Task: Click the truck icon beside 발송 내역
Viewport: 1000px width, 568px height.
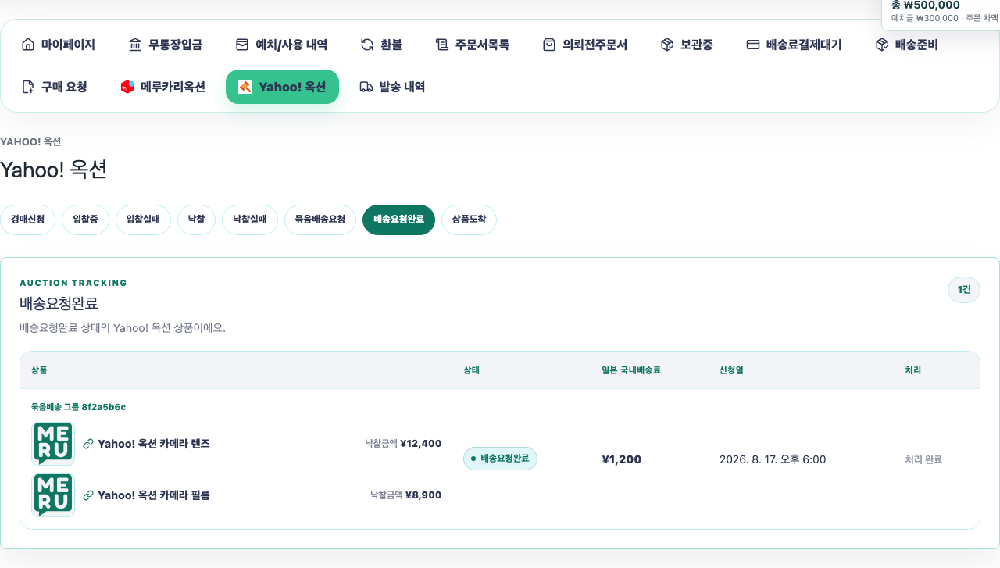Action: pyautogui.click(x=366, y=87)
